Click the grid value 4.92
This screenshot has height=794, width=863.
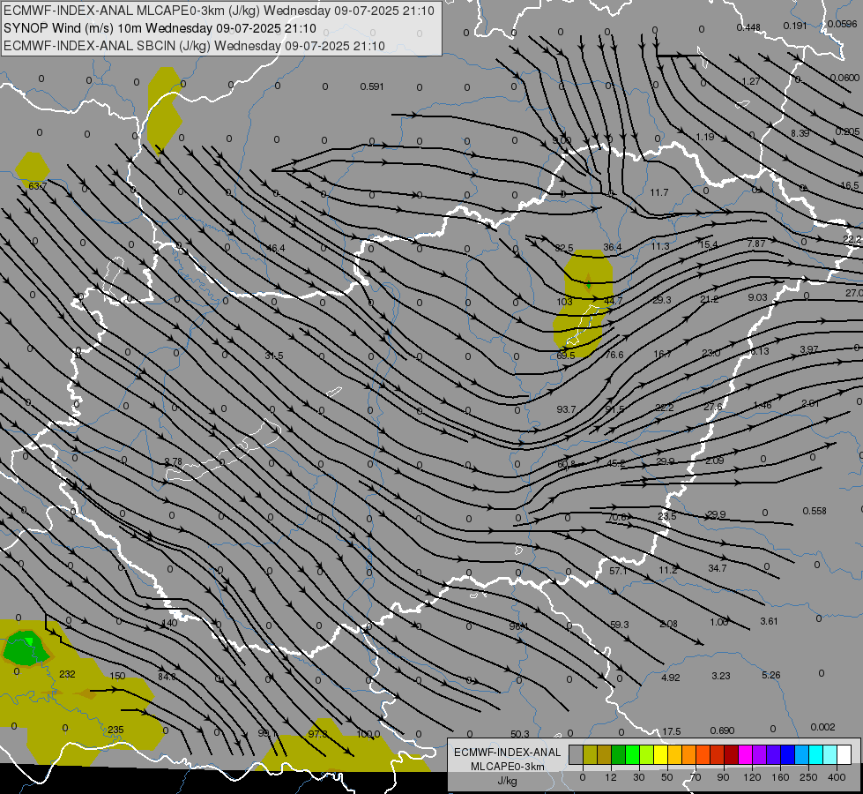(x=671, y=678)
